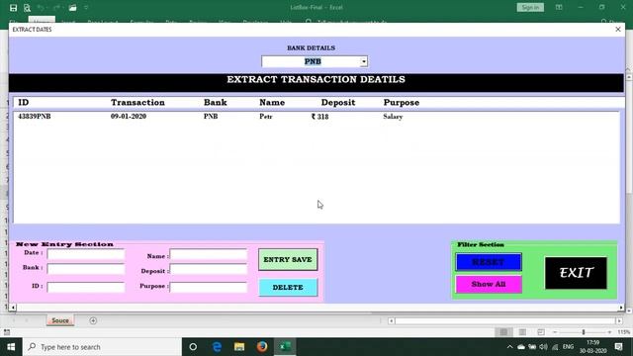
Task: Show hidden system tray icons
Action: [x=510, y=347]
